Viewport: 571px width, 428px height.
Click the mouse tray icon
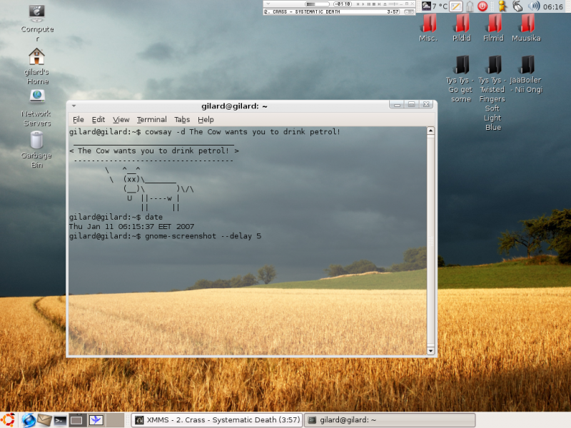(x=517, y=6)
